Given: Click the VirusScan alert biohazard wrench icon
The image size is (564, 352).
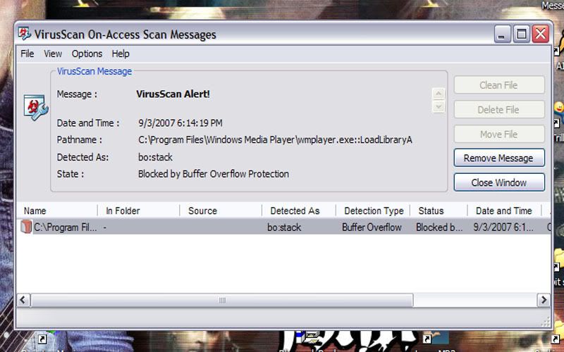Looking at the screenshot, I should [x=36, y=108].
